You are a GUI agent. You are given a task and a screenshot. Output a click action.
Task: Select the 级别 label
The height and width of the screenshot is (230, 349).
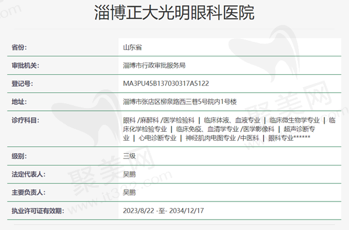click(x=19, y=156)
